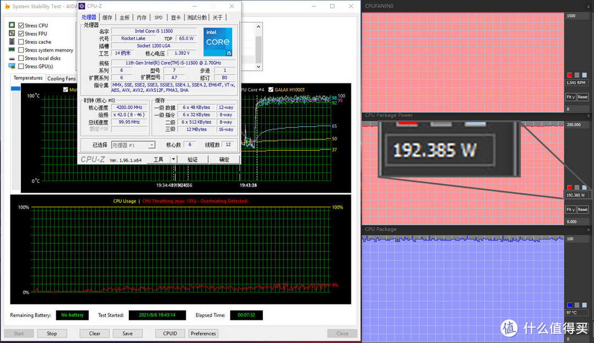
Task: Click the AIDA64 flame icon in the title bar
Action: pos(7,7)
